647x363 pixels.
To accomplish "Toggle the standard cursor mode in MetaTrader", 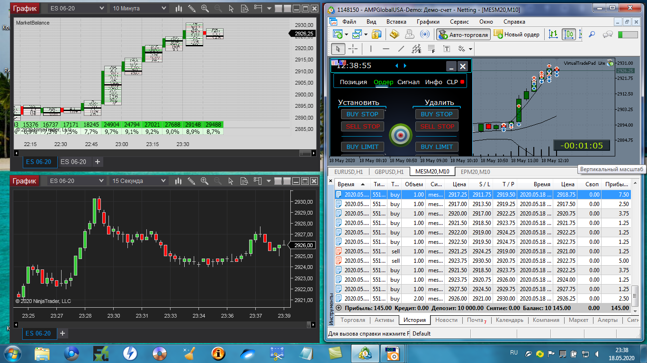I will pos(338,49).
